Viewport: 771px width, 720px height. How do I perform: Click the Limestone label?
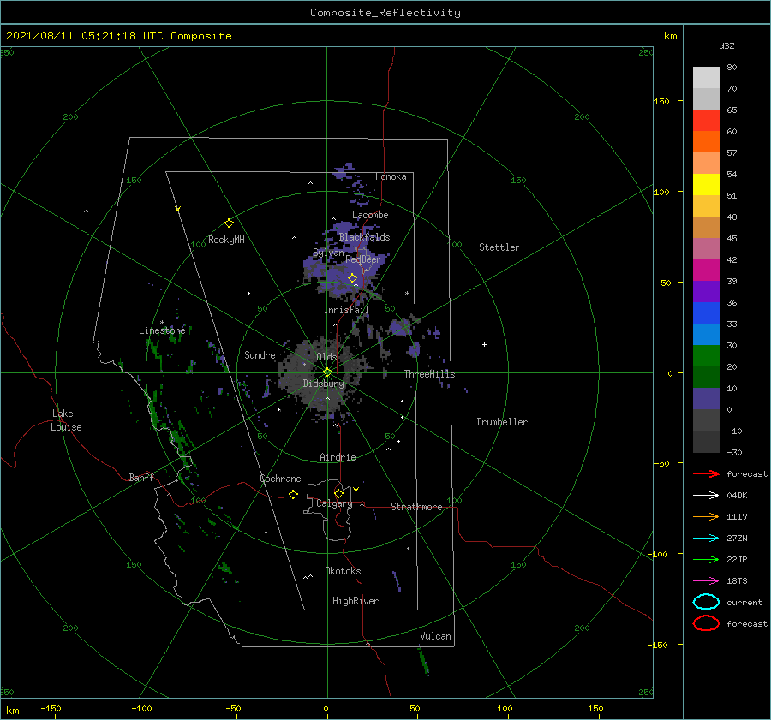click(x=162, y=330)
